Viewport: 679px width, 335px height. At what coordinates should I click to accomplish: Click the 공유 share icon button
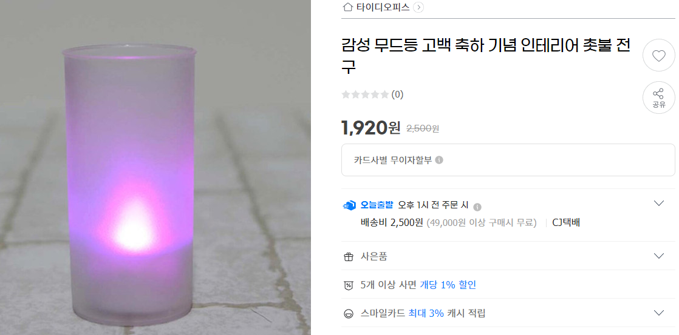658,98
